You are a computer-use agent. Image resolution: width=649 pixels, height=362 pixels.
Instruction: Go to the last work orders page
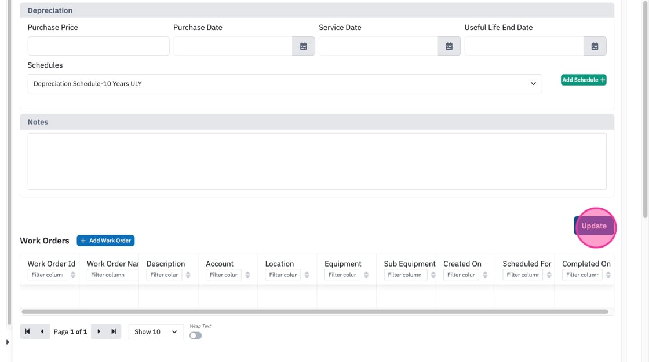pyautogui.click(x=114, y=331)
